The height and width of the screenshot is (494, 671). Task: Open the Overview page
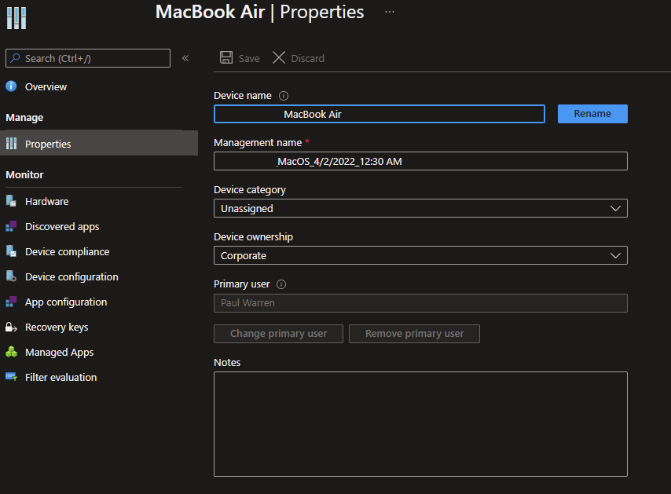(x=46, y=87)
